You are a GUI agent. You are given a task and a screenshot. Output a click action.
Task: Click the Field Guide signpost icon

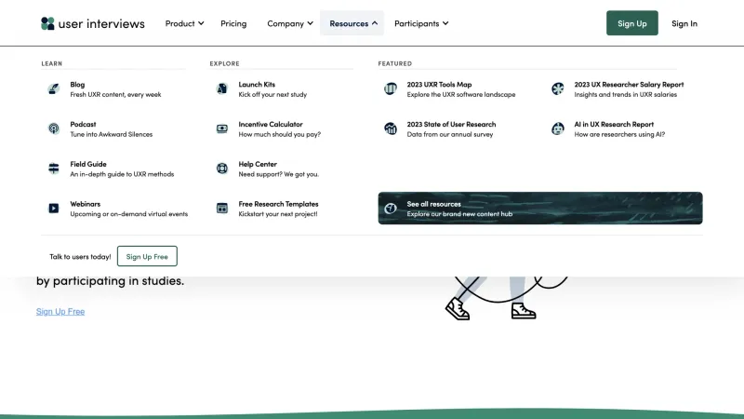coord(54,169)
